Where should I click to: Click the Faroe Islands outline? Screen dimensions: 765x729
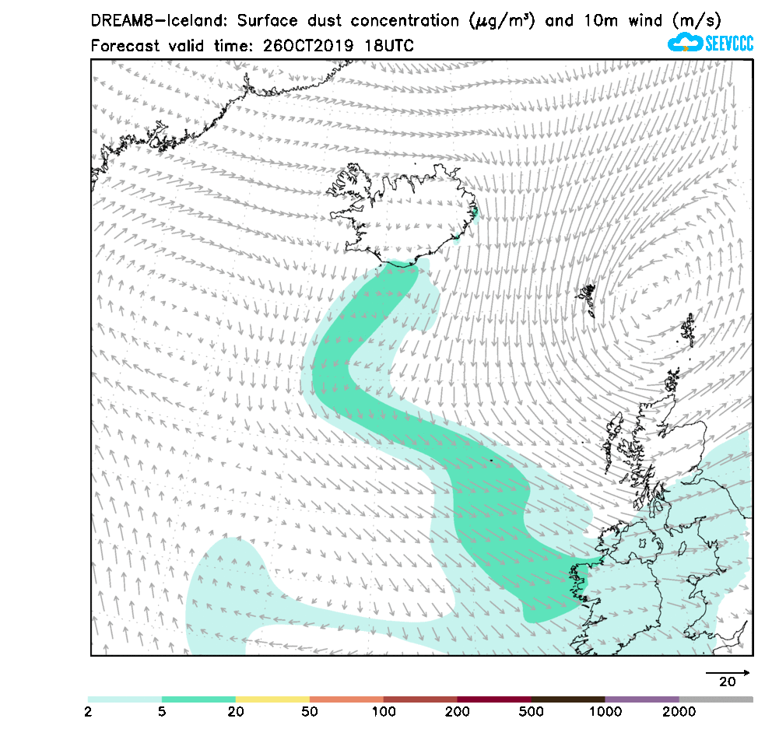click(587, 299)
